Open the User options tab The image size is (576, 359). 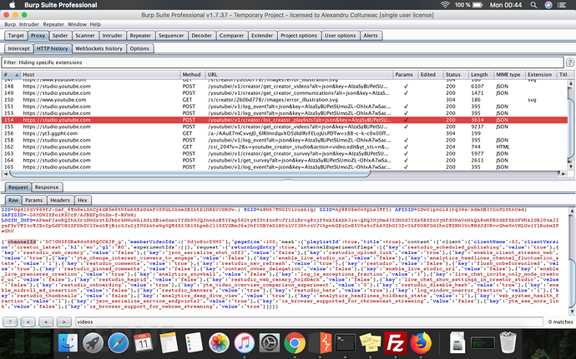(x=340, y=36)
